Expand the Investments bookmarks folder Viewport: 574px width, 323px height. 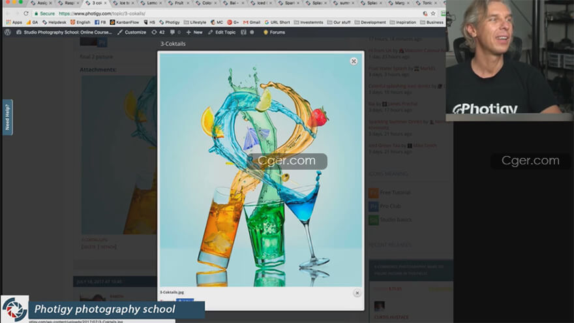point(309,22)
